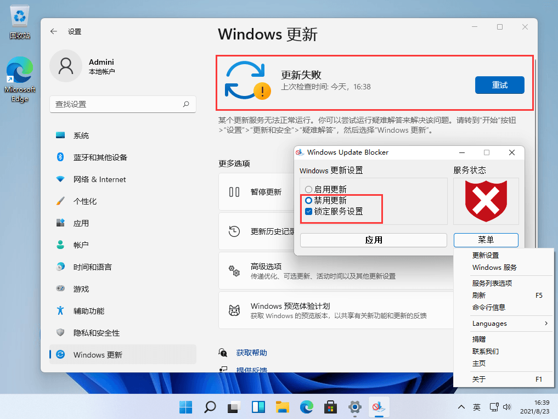Click the 获取帮助 link
Screen dimensions: 558x419
(252, 353)
